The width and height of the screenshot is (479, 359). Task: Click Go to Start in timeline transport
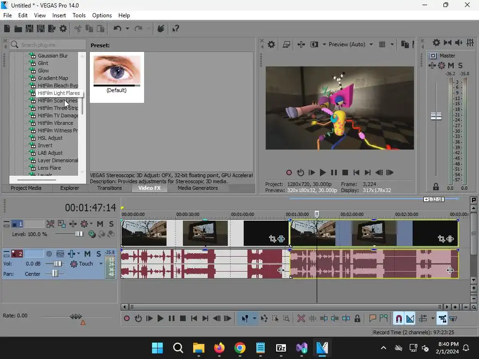click(194, 319)
